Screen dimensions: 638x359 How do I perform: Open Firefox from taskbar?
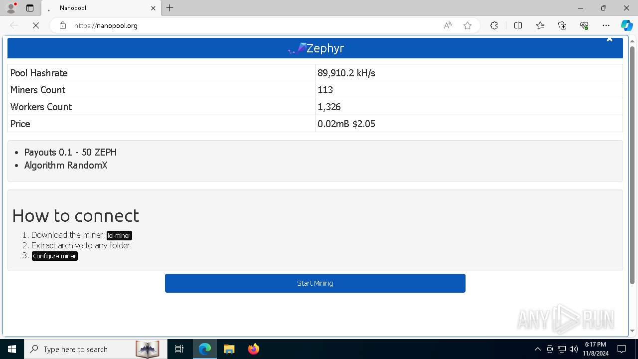[x=253, y=349]
